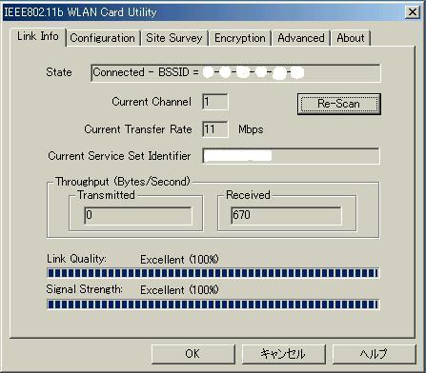Screen dimensions: 426x373
Task: Click the 'Current Service Set Identifier' label
Action: click(x=119, y=156)
